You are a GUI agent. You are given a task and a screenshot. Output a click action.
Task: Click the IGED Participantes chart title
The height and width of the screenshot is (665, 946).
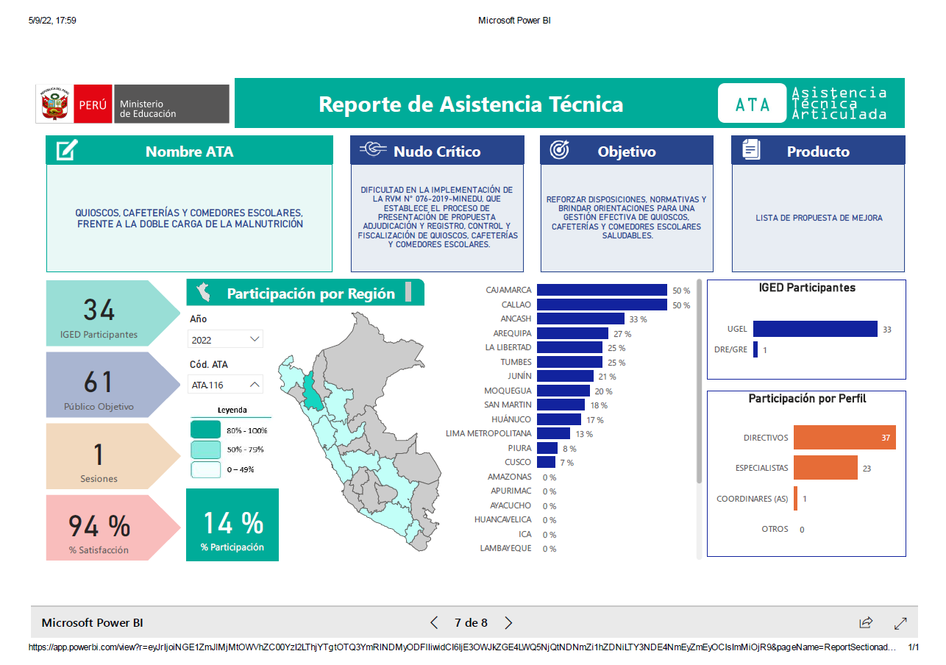point(807,288)
